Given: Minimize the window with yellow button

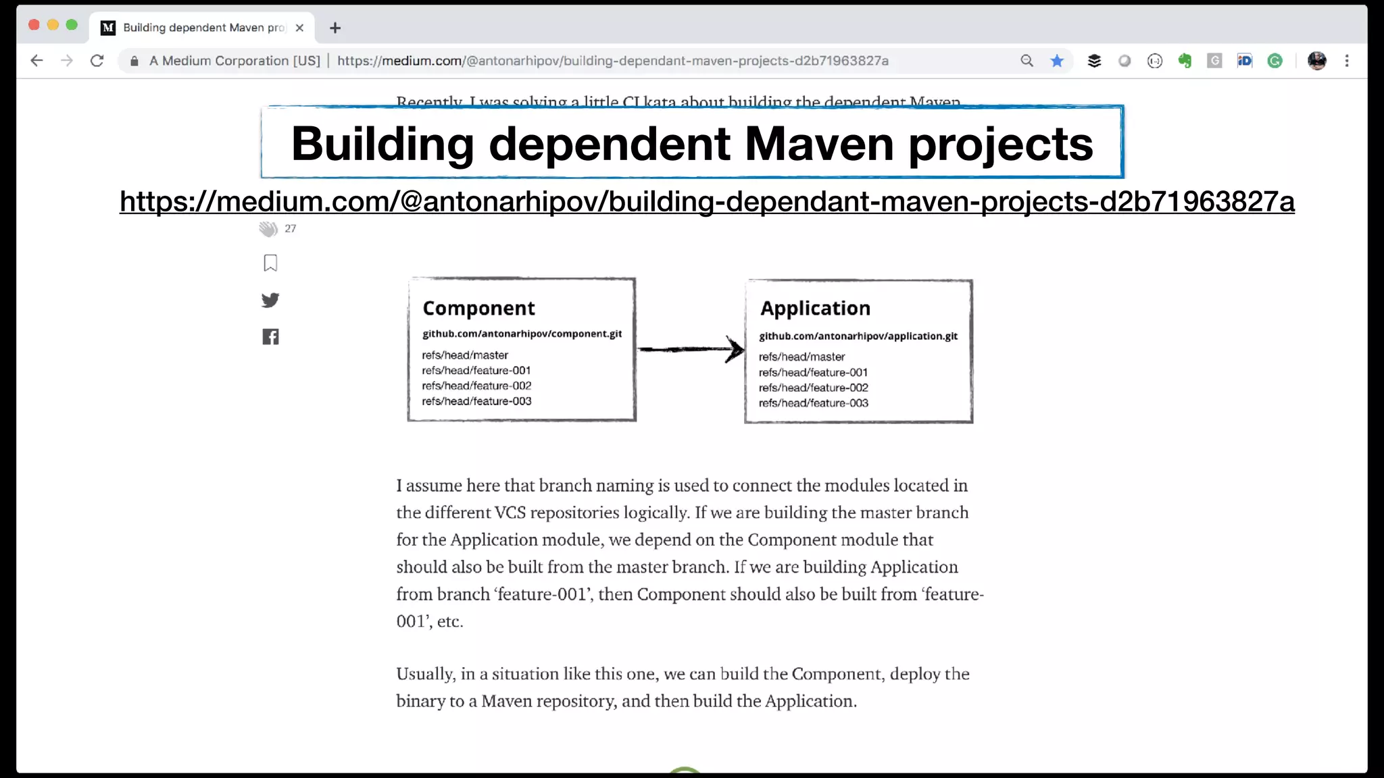Looking at the screenshot, I should pyautogui.click(x=53, y=25).
